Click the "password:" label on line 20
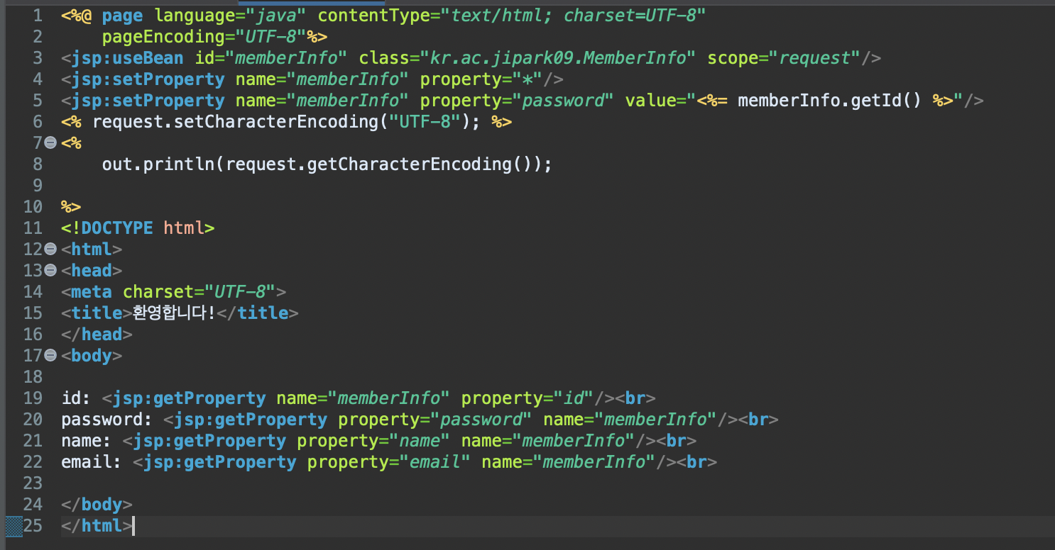The width and height of the screenshot is (1055, 550). click(x=107, y=419)
